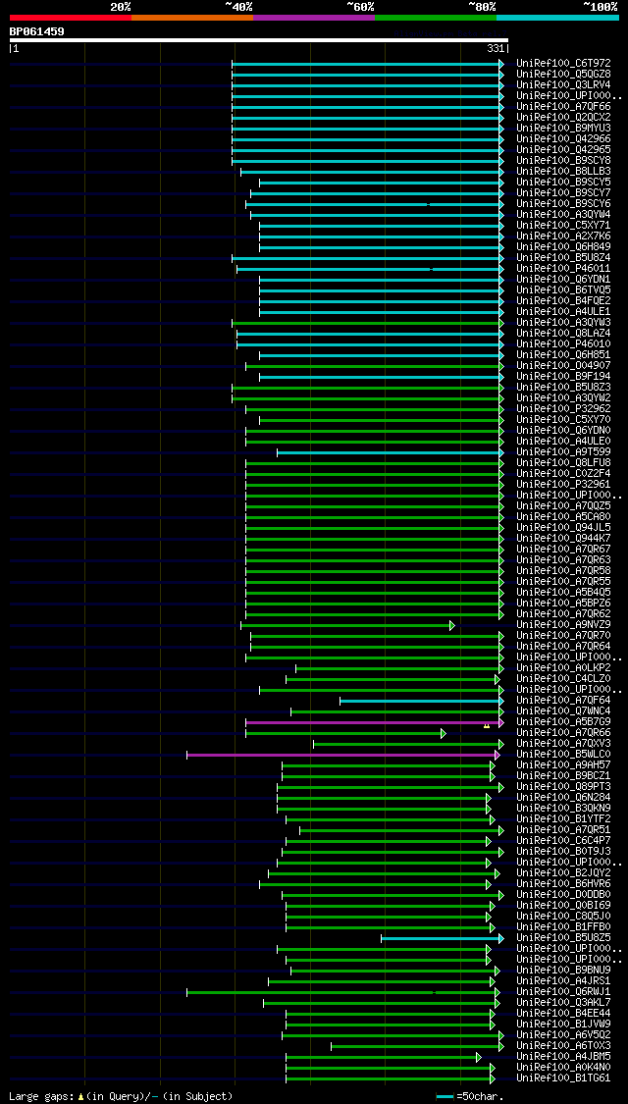The image size is (628, 1104).
Task: Click the arrowhead ending the A7QR66 alignment
Action: pyautogui.click(x=444, y=734)
